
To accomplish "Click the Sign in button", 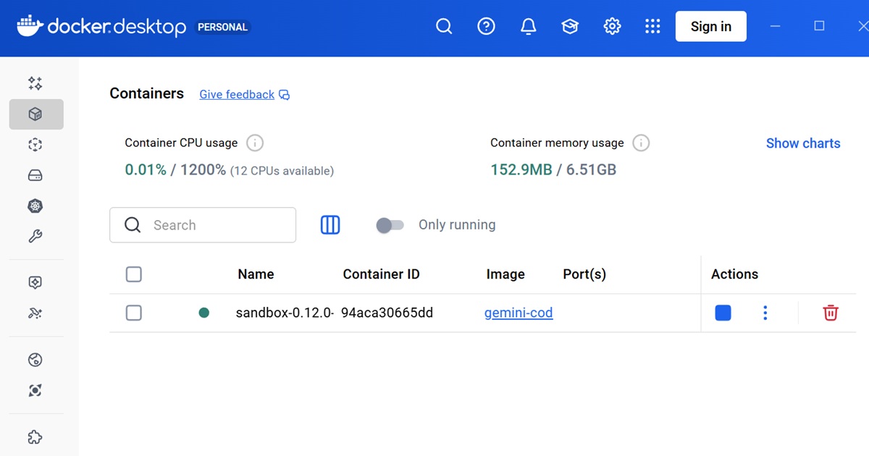I will [710, 26].
